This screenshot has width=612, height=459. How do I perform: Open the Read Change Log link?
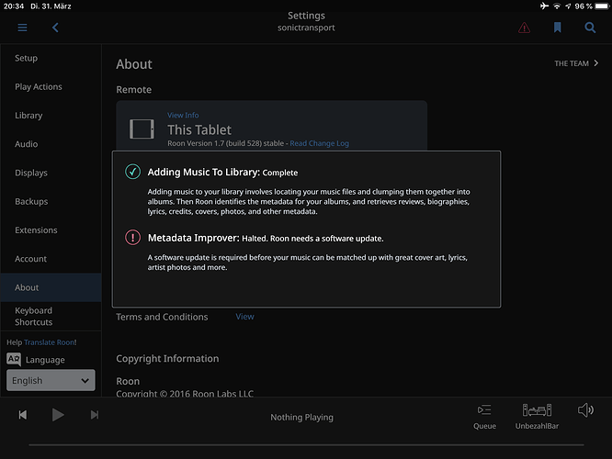tap(319, 143)
